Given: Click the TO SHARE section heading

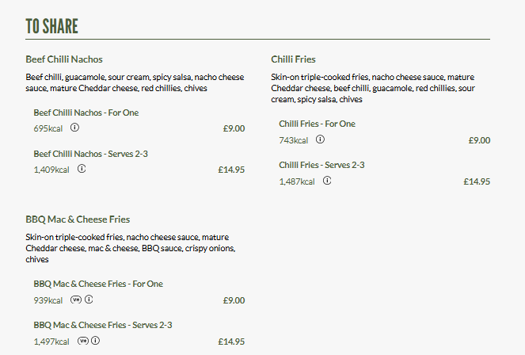Looking at the screenshot, I should coord(52,26).
